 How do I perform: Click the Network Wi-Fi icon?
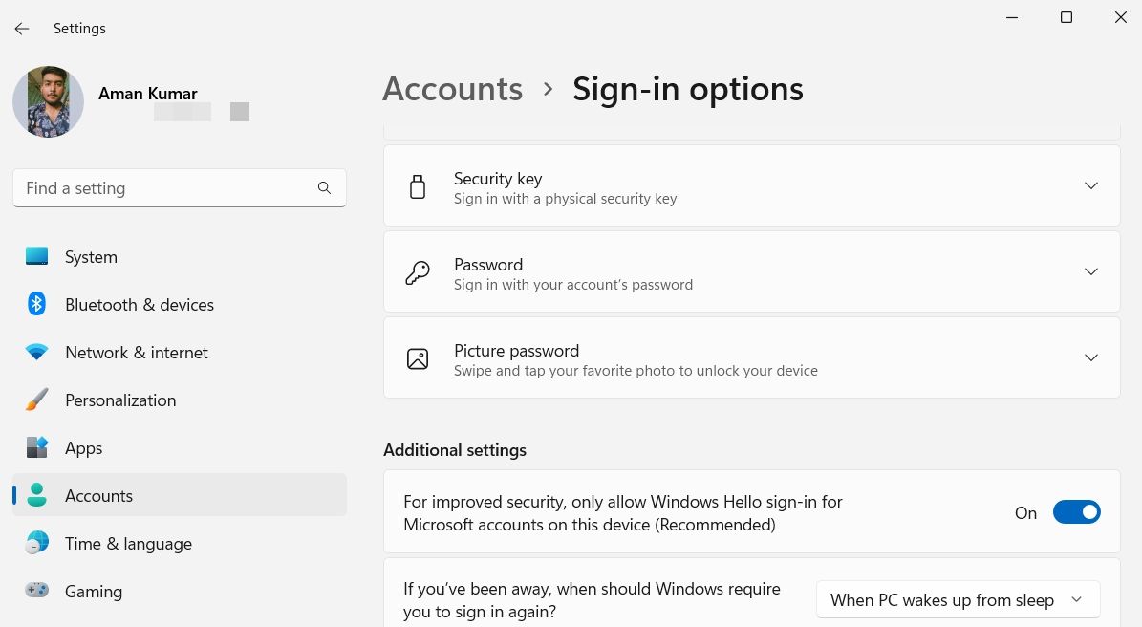click(36, 353)
